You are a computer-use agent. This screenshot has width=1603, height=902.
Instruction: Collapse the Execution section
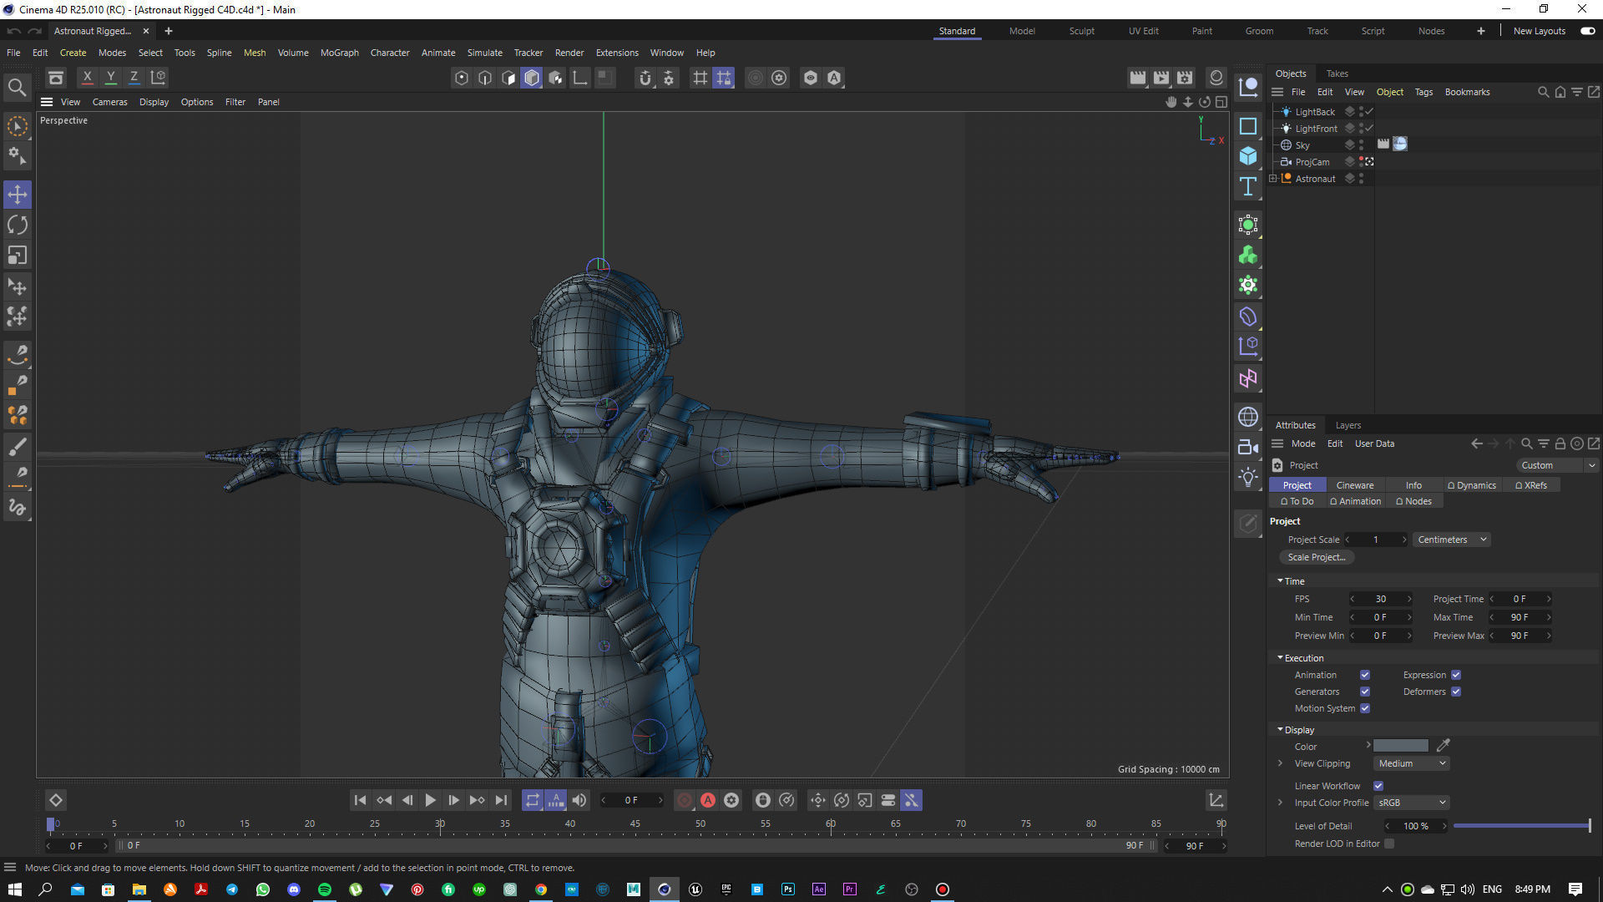click(1280, 657)
